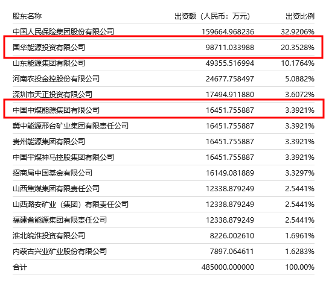The width and height of the screenshot is (329, 286).
Task: Select 国华能源投资有限公司 shareholder name
Action: tap(49, 48)
